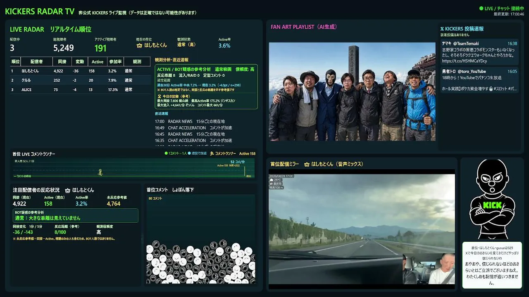Click the X logo beside KICKERS 投稿速報

point(442,29)
